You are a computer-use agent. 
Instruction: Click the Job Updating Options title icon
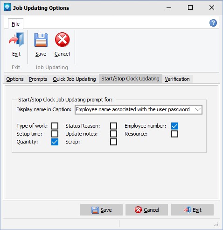[7, 7]
